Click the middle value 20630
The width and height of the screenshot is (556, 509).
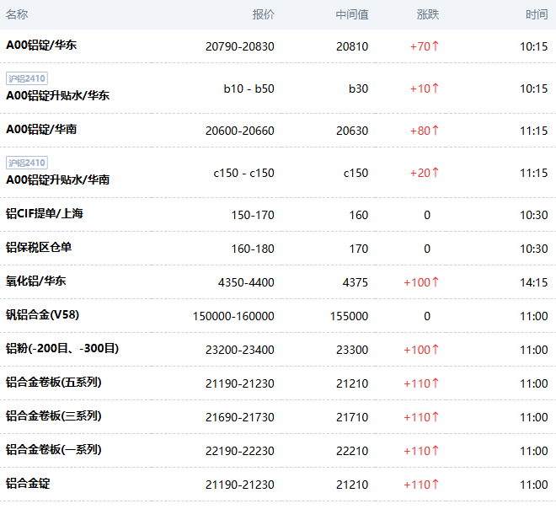pyautogui.click(x=352, y=131)
